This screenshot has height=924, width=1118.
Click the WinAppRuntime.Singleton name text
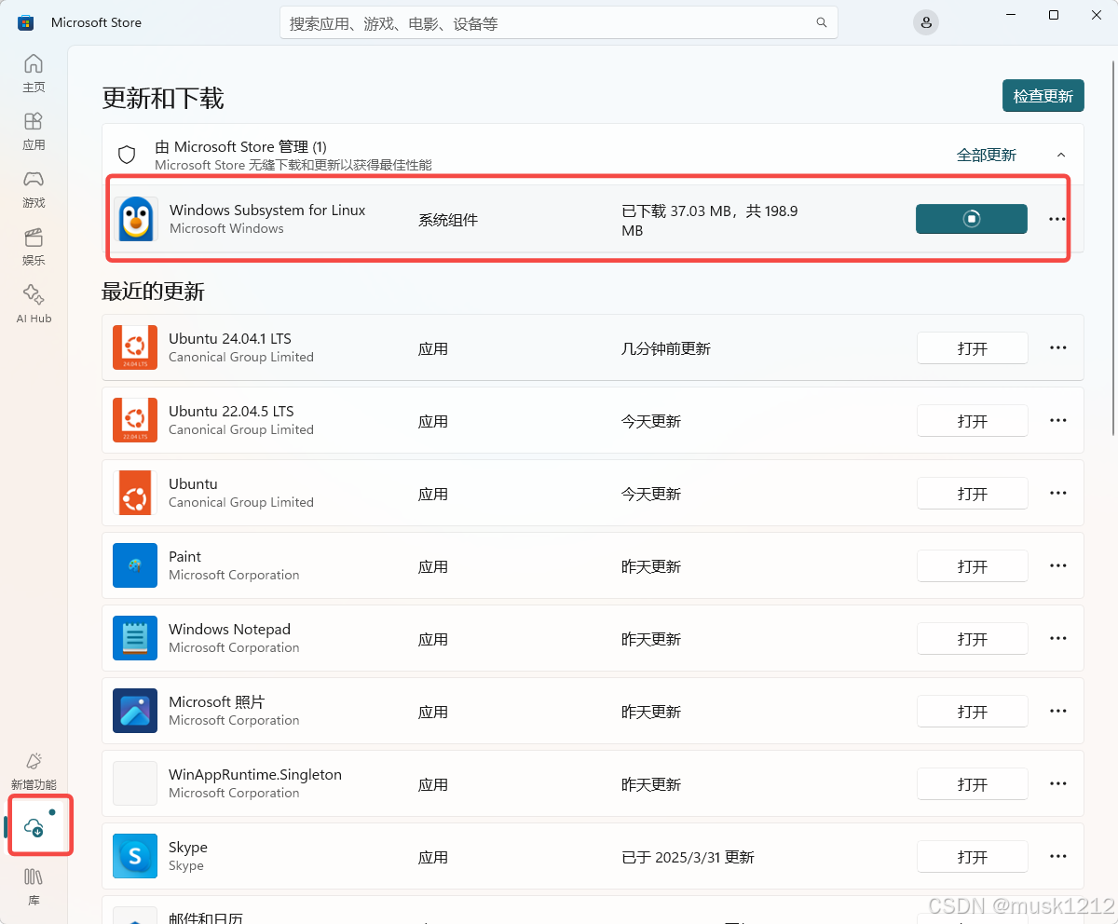click(x=255, y=774)
